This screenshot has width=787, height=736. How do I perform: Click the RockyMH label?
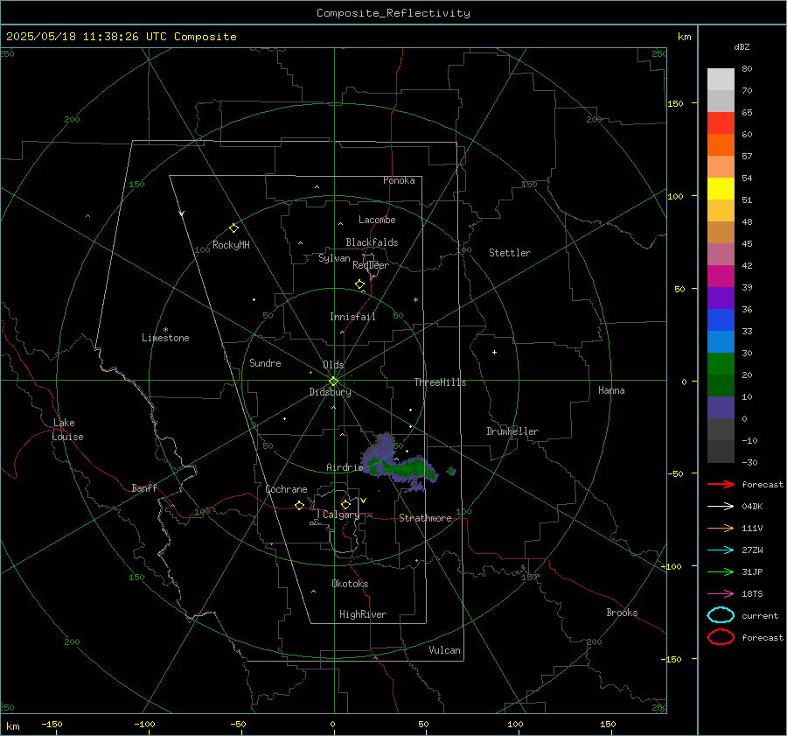pos(231,245)
